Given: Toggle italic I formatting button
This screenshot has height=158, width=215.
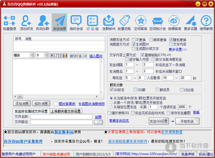Looking at the screenshot, I should click(x=56, y=56).
